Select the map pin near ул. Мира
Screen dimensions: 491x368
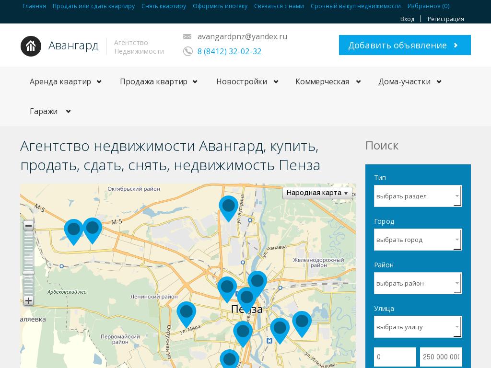pyautogui.click(x=187, y=314)
